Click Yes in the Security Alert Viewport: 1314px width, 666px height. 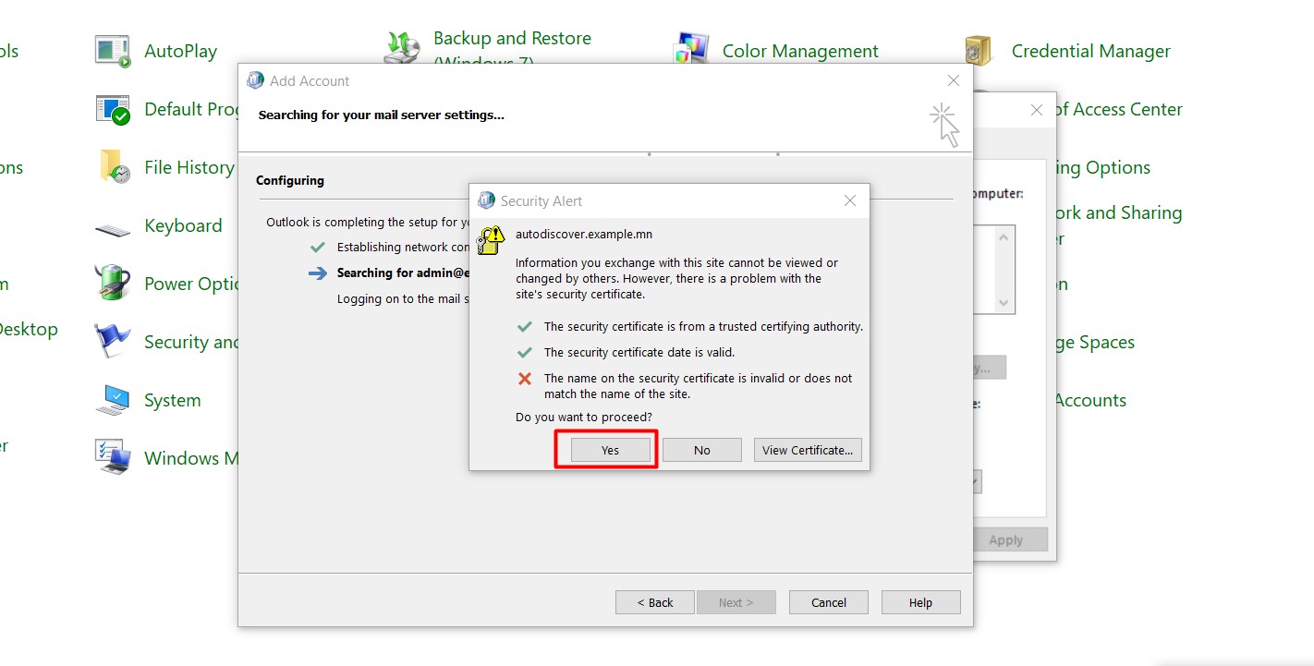pos(610,450)
